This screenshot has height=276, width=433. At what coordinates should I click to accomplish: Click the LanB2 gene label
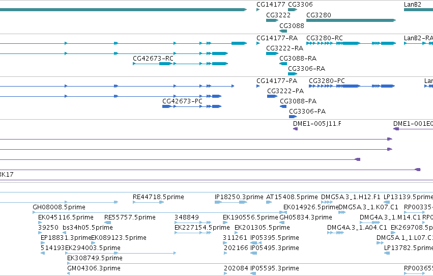click(x=413, y=5)
